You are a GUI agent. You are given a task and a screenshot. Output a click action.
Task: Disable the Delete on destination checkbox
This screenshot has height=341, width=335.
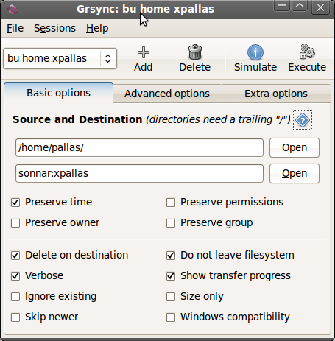point(15,256)
